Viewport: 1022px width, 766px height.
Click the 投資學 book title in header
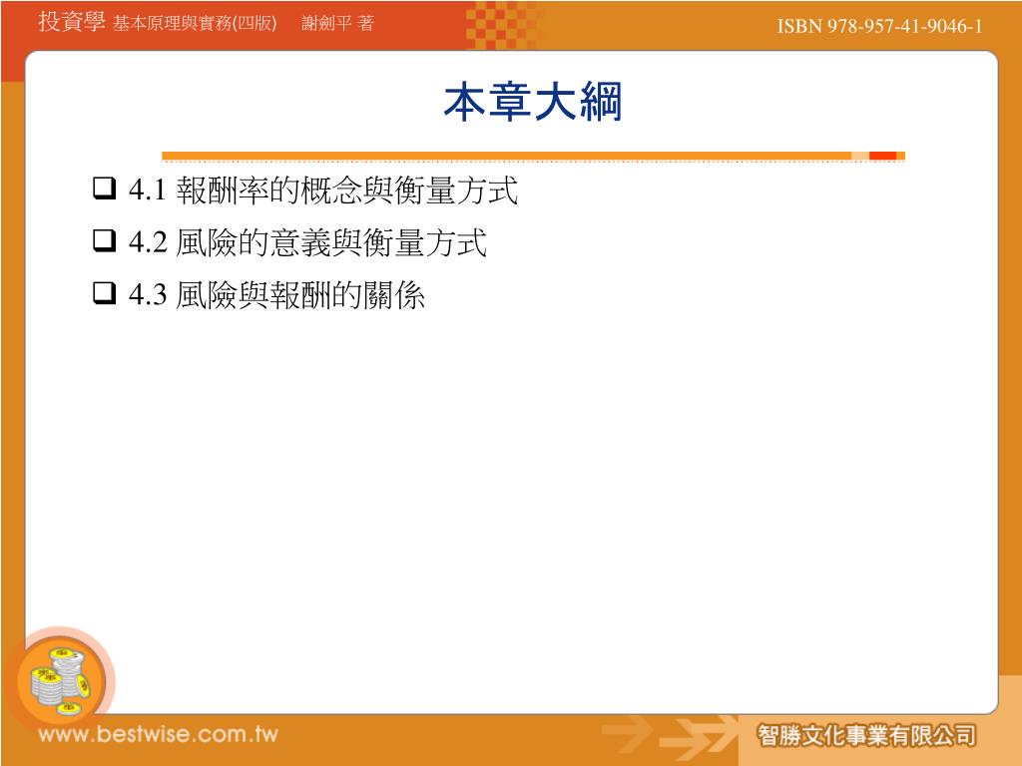72,22
